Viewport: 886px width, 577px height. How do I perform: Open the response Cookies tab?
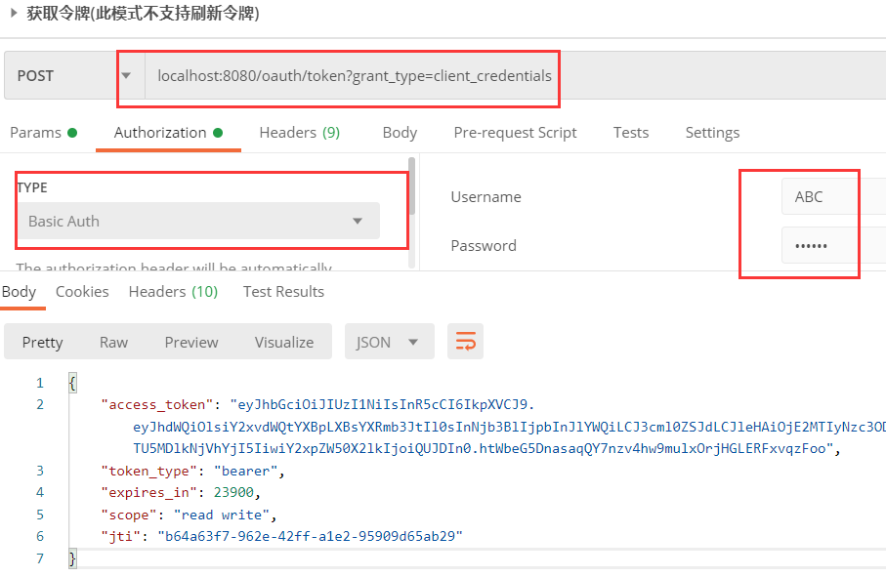coord(82,292)
